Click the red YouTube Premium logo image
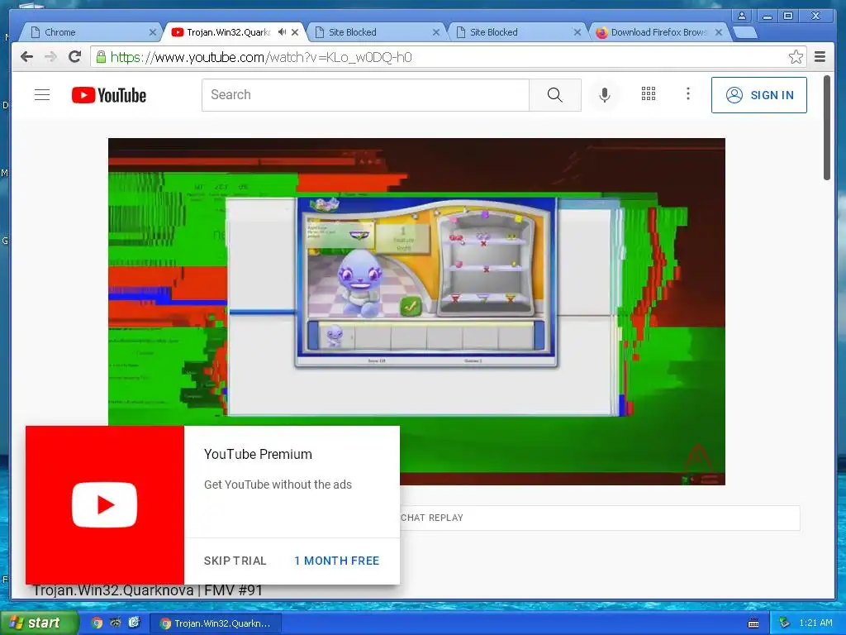This screenshot has height=635, width=846. coord(105,505)
